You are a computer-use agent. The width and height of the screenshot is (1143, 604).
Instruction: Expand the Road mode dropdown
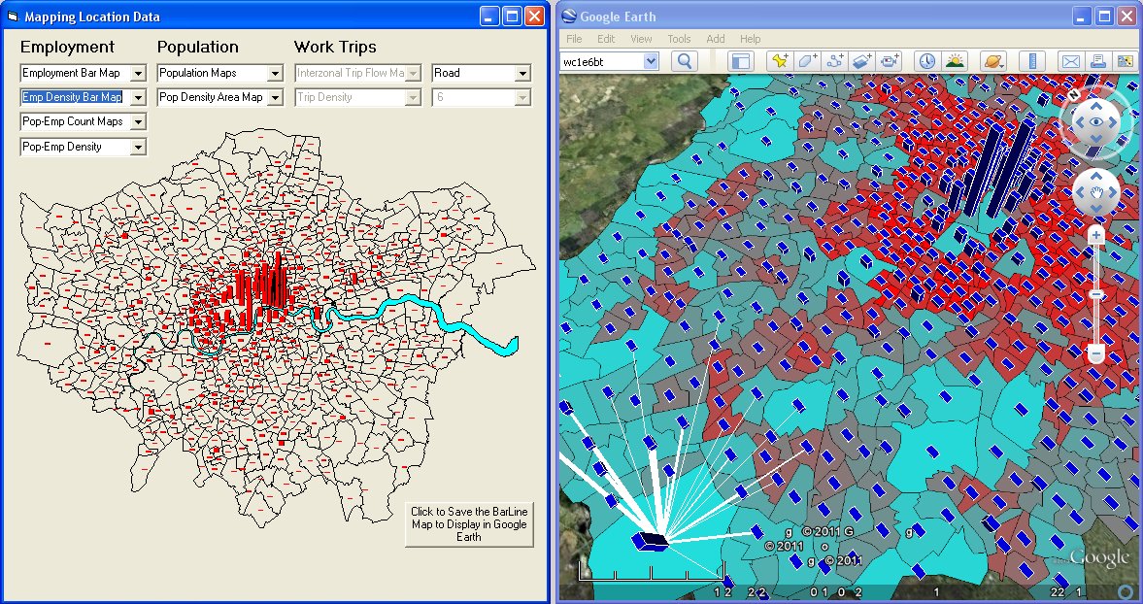(521, 73)
